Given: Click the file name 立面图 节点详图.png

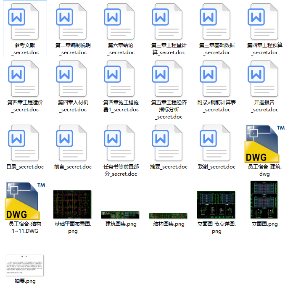Looking at the screenshot, I should (217, 227).
